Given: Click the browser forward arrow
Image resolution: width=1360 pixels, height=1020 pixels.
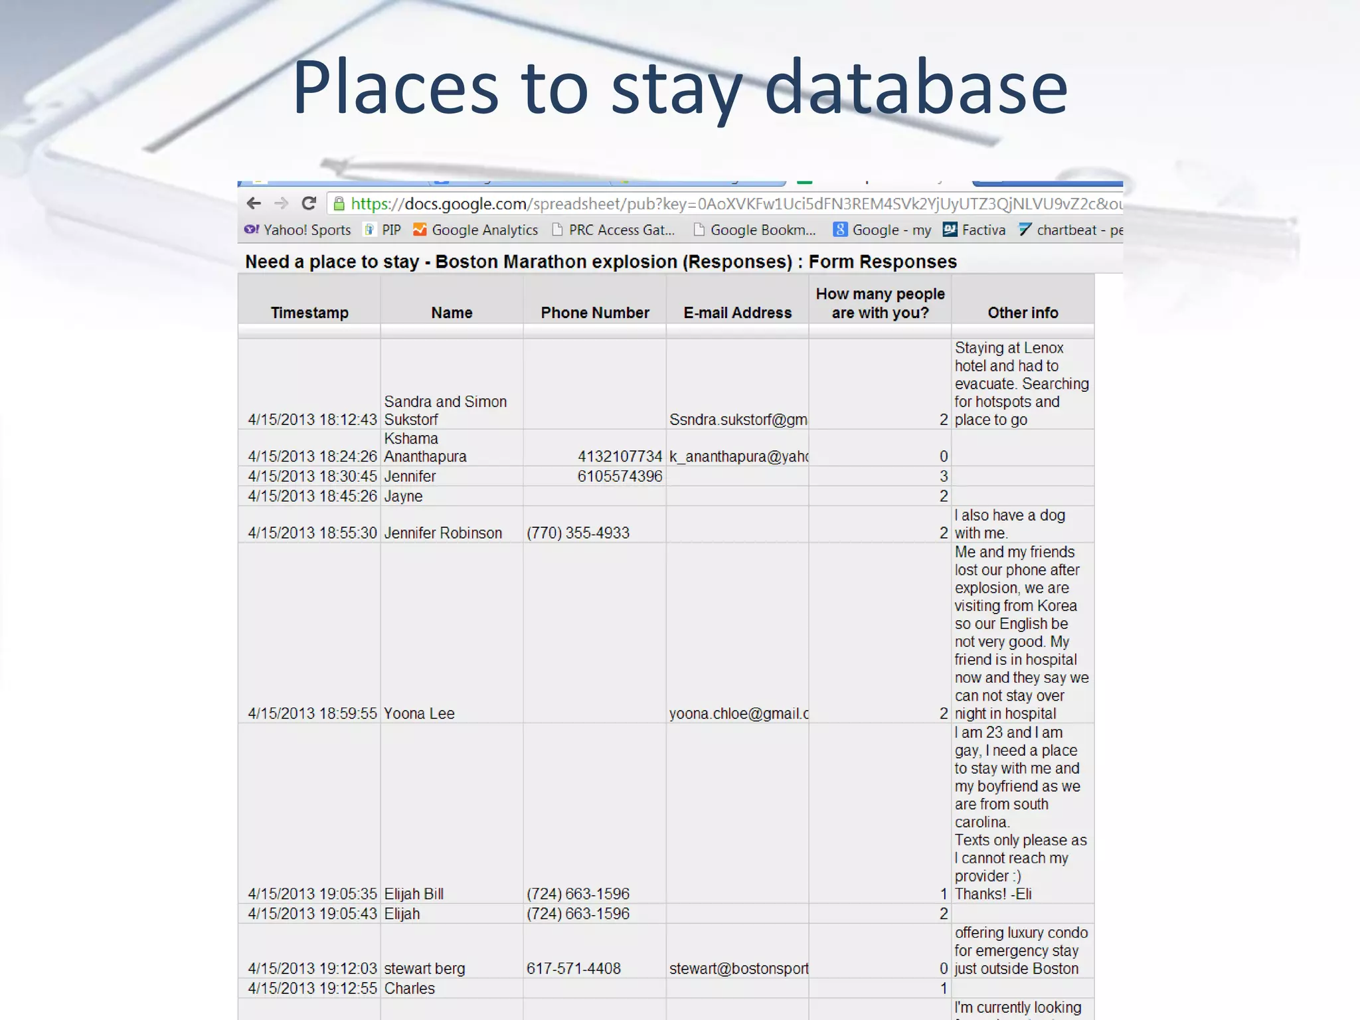Looking at the screenshot, I should click(282, 203).
